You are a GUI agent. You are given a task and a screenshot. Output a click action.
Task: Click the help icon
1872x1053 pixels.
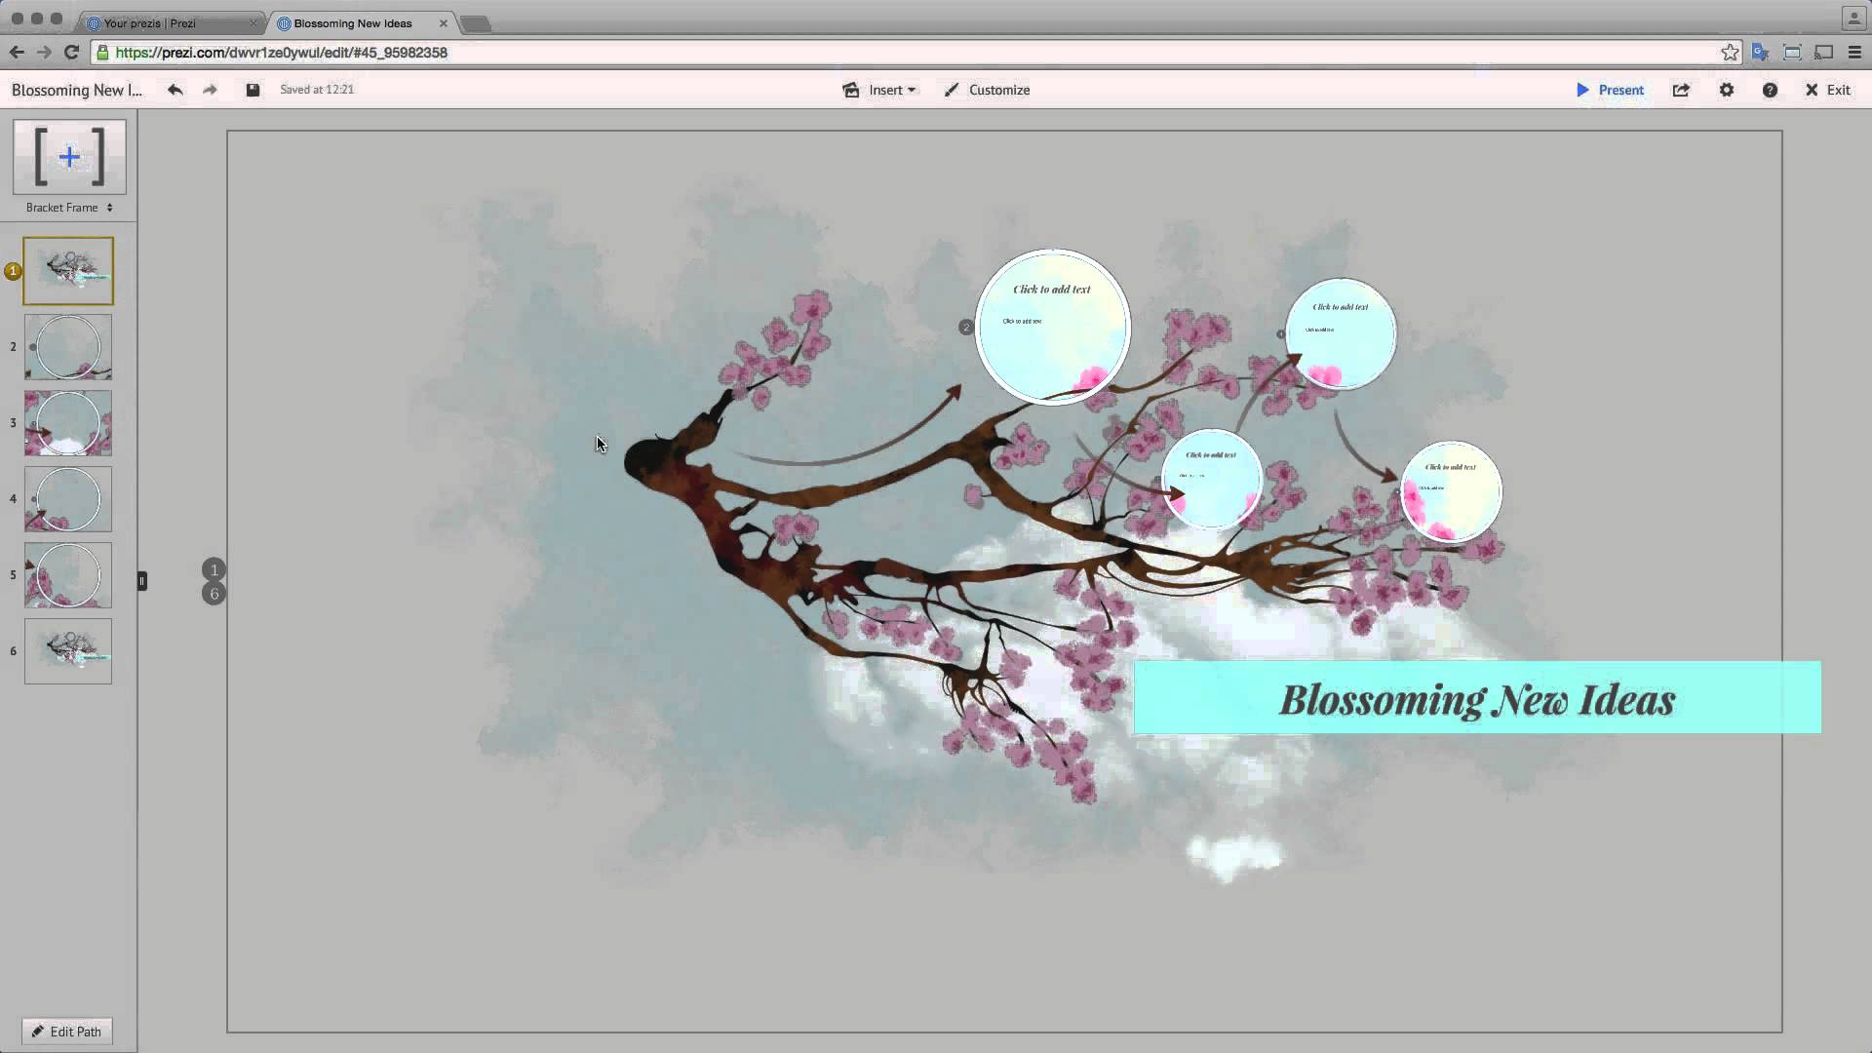pos(1770,89)
